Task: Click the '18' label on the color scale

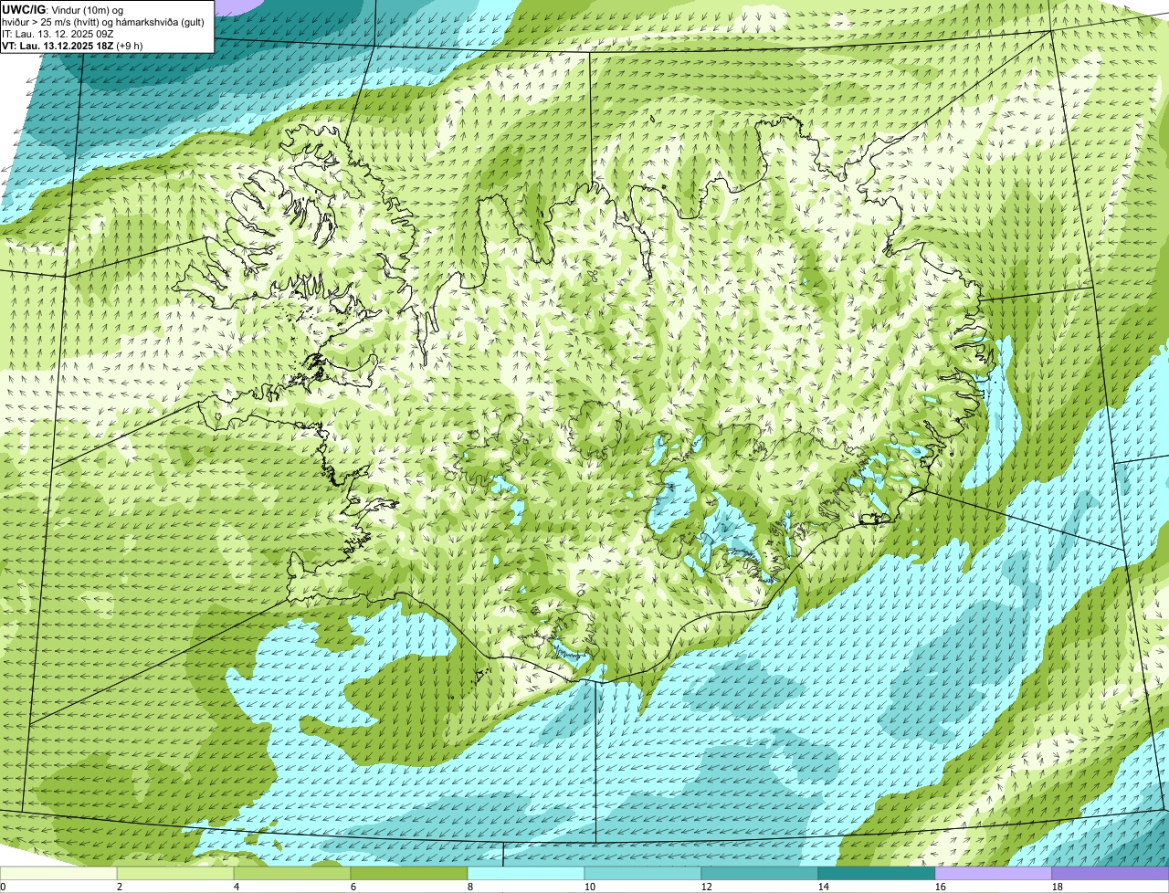Action: (1058, 887)
